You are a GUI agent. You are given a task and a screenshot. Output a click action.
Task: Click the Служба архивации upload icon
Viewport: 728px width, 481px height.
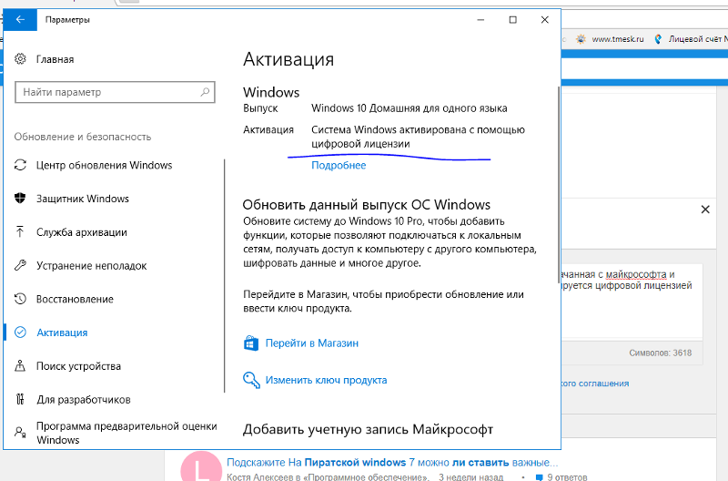click(21, 232)
